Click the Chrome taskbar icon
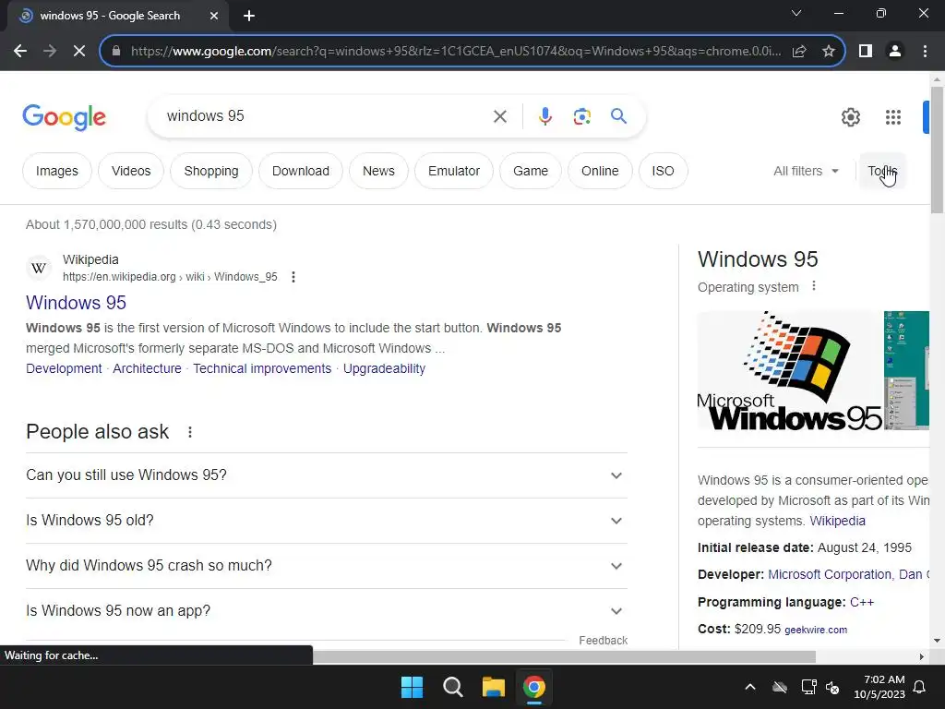The height and width of the screenshot is (709, 945). [534, 687]
